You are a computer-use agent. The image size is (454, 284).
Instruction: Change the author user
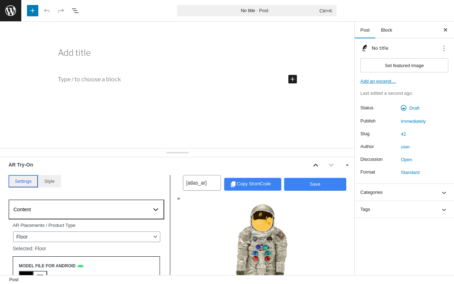(405, 147)
